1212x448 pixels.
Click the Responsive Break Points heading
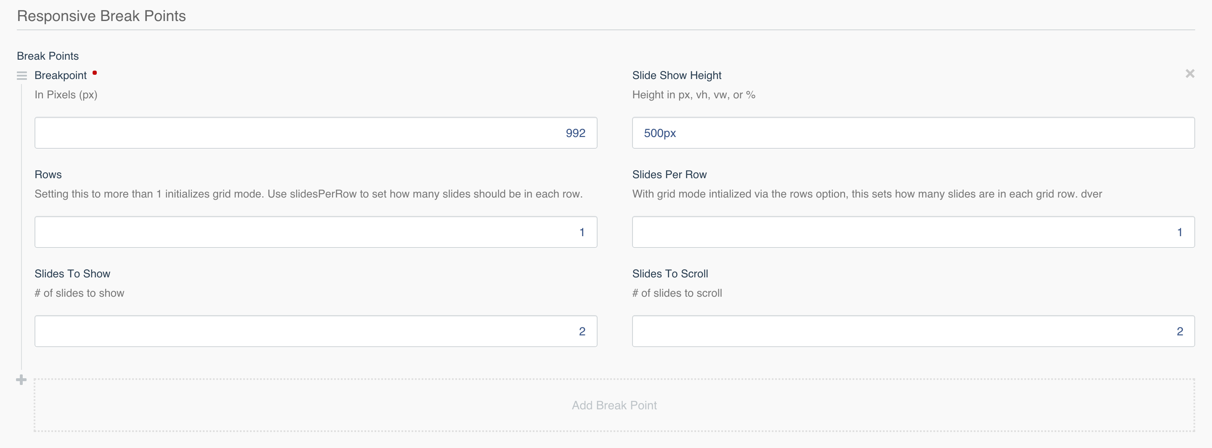click(x=101, y=16)
